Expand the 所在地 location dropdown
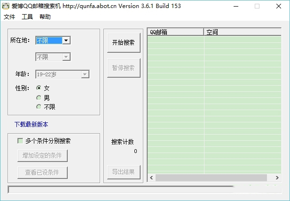 [x=66, y=40]
